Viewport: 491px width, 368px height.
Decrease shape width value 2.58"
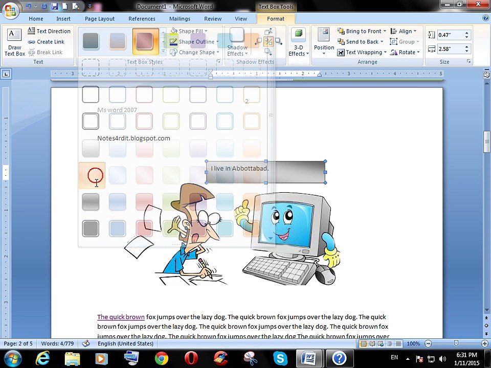point(467,51)
